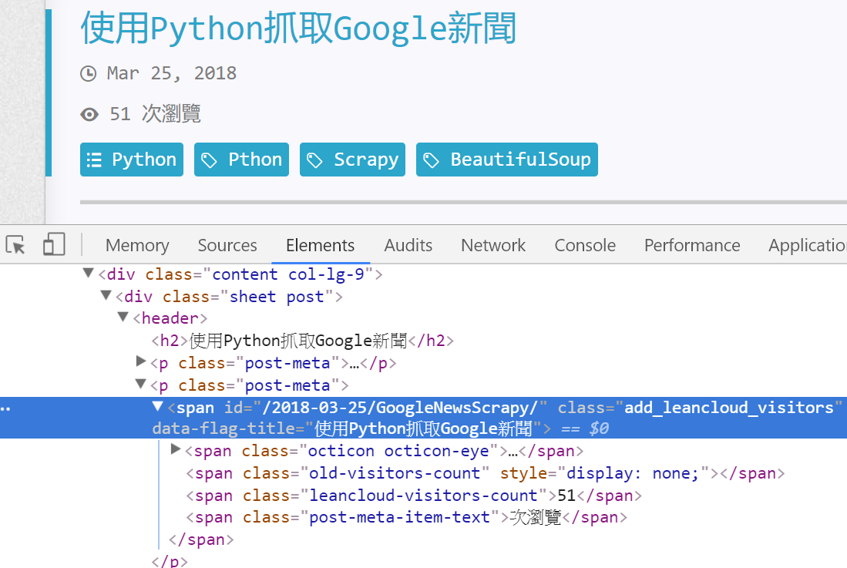Viewport: 847px width, 568px height.
Task: Open the Memory tab
Action: click(137, 245)
